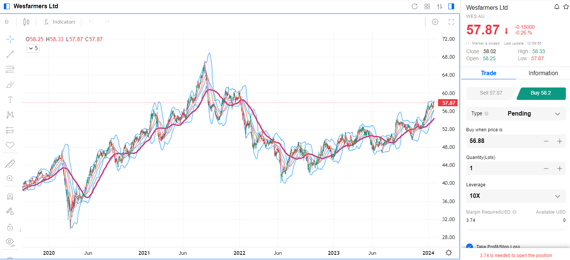Increase quantity lots with plus button
This screenshot has height=260, width=570.
(x=560, y=168)
